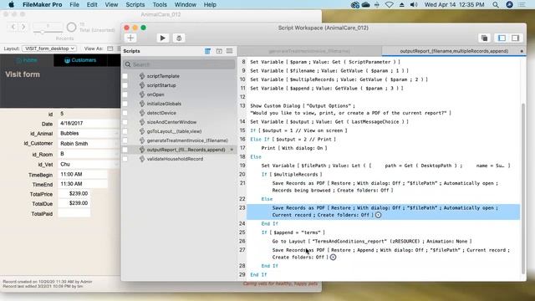Click the TotalPaid field

74,214
